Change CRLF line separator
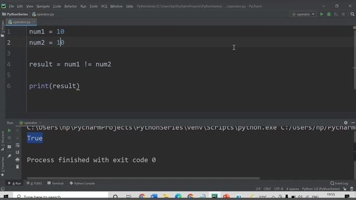Image resolution: width=356 pixels, height=200 pixels. point(267,189)
